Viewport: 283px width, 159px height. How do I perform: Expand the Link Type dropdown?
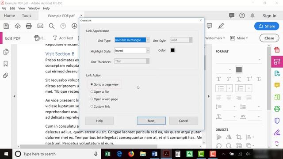(x=148, y=40)
